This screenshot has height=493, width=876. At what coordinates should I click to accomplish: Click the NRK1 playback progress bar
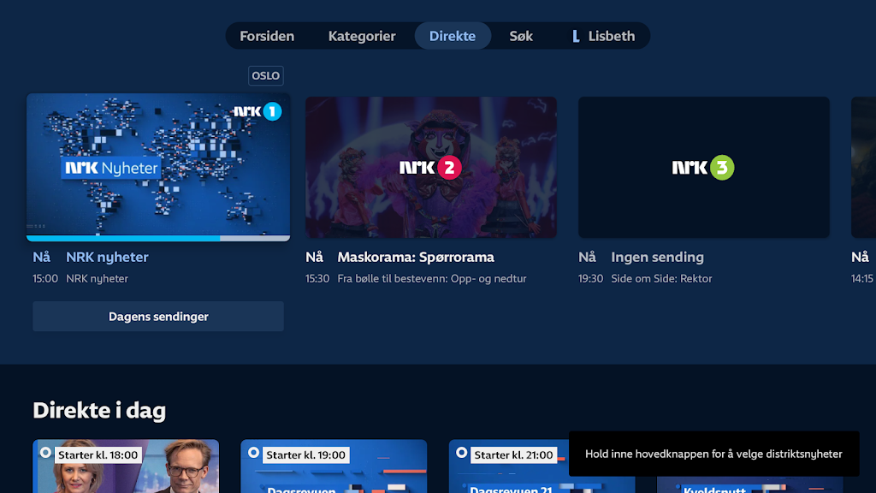[158, 238]
